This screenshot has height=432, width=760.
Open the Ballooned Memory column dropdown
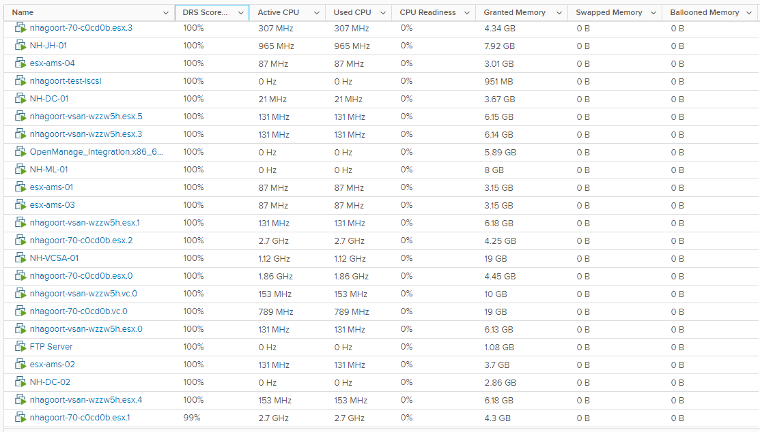[748, 12]
